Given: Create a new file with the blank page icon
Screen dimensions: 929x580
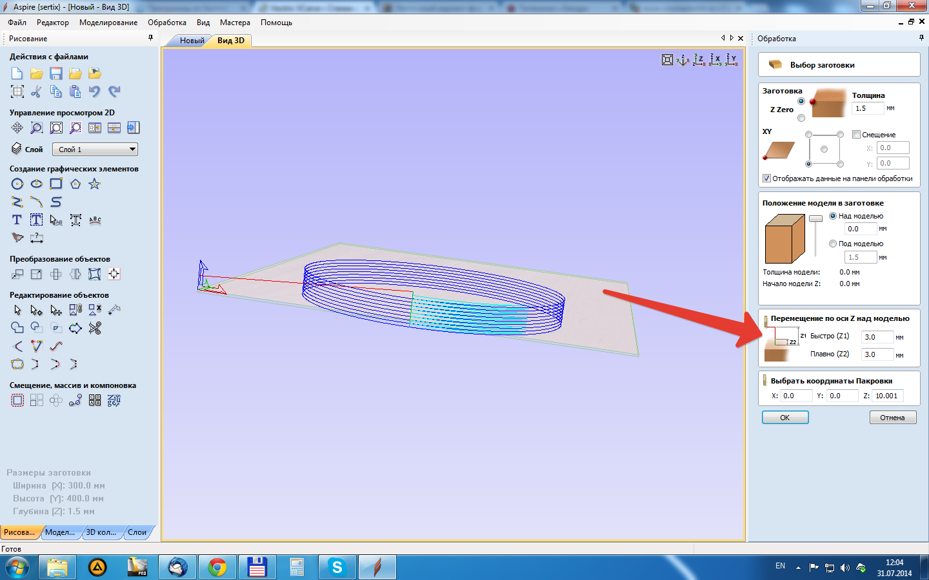Looking at the screenshot, I should 17,73.
